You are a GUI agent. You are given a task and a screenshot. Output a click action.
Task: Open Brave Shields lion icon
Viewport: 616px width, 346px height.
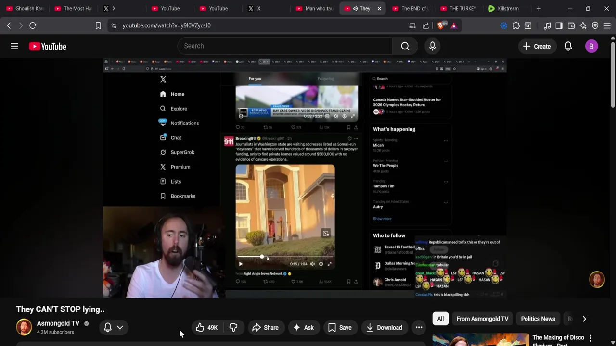tap(441, 25)
